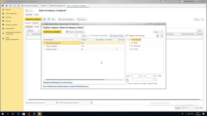Viewport: 207px width, 116px height.
Task: Open the history clock icon
Action: pyautogui.click(x=11, y=6)
